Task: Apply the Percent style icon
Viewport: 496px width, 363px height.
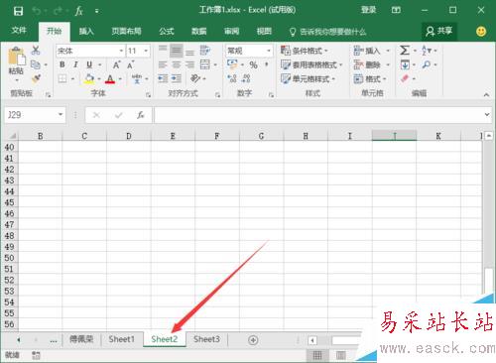Action: (253, 64)
